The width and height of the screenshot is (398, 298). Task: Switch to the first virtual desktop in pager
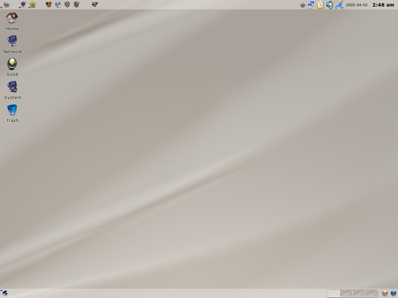[333, 293]
